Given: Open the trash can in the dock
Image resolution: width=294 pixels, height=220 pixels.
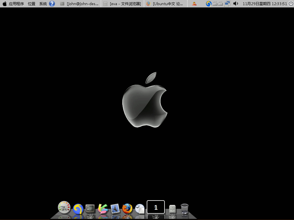Looking at the screenshot, I should [185, 209].
